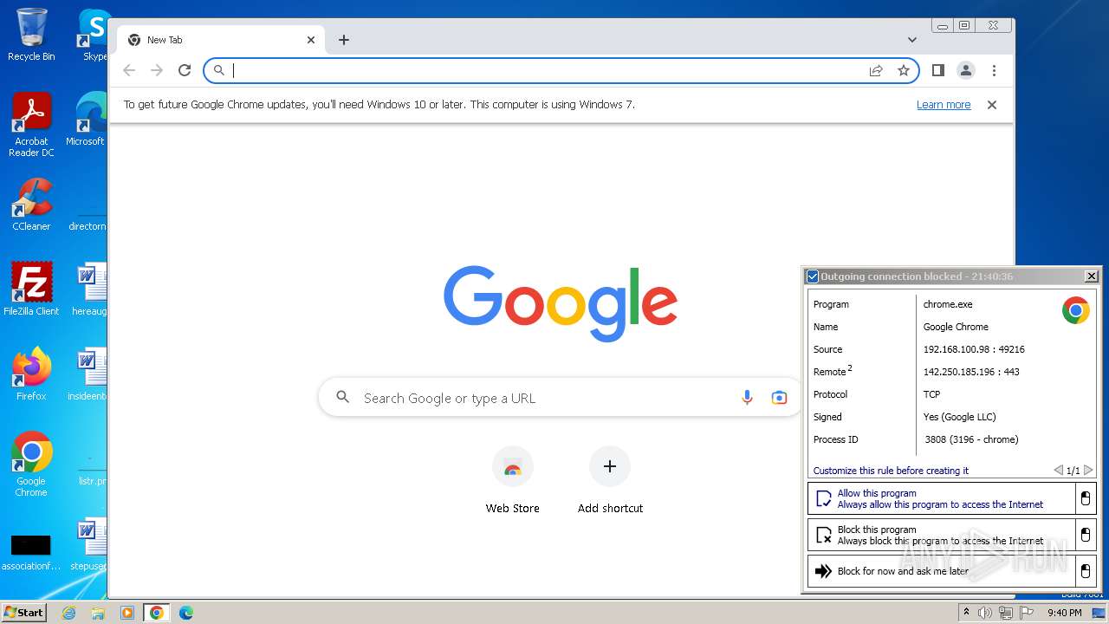
Task: Go back using Chrome's back arrow
Action: [129, 70]
